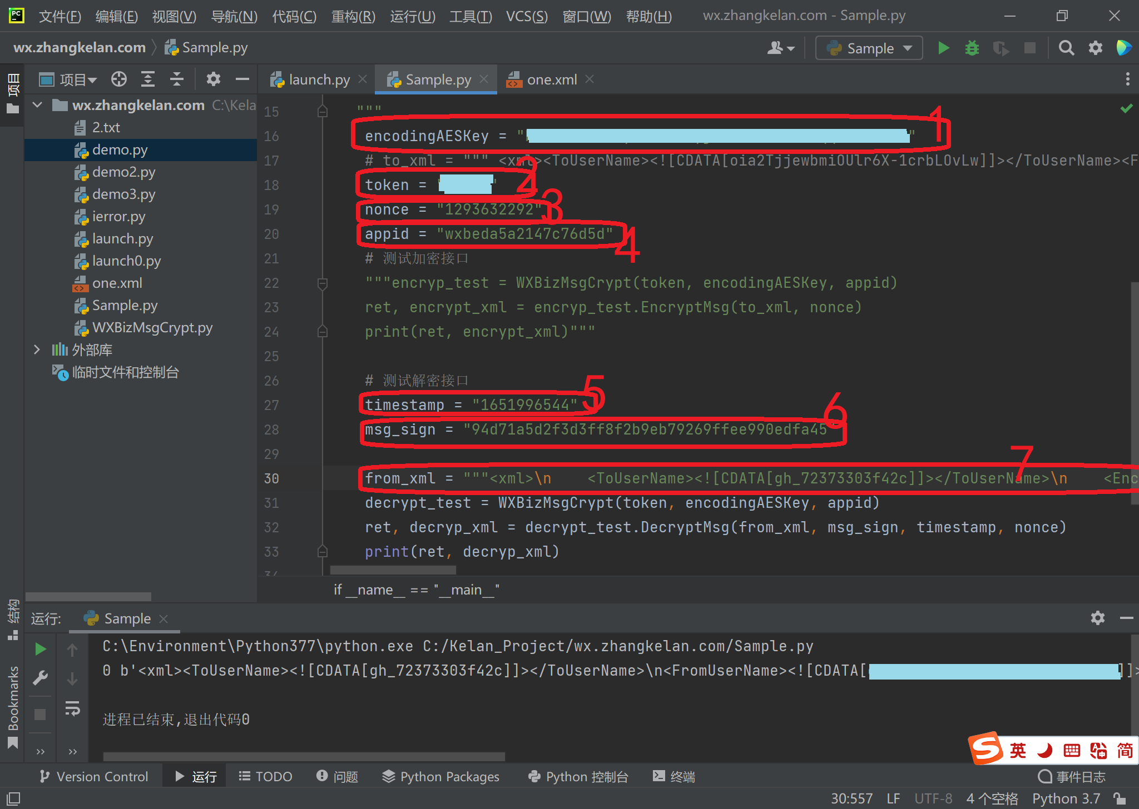The height and width of the screenshot is (809, 1139).
Task: Collapse all items in the project tree
Action: pyautogui.click(x=176, y=79)
